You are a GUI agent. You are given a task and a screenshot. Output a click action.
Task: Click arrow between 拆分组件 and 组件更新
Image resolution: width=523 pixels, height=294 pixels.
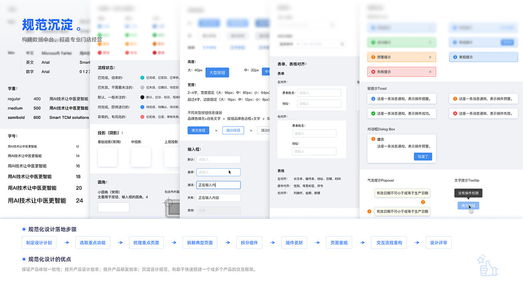pos(272,243)
